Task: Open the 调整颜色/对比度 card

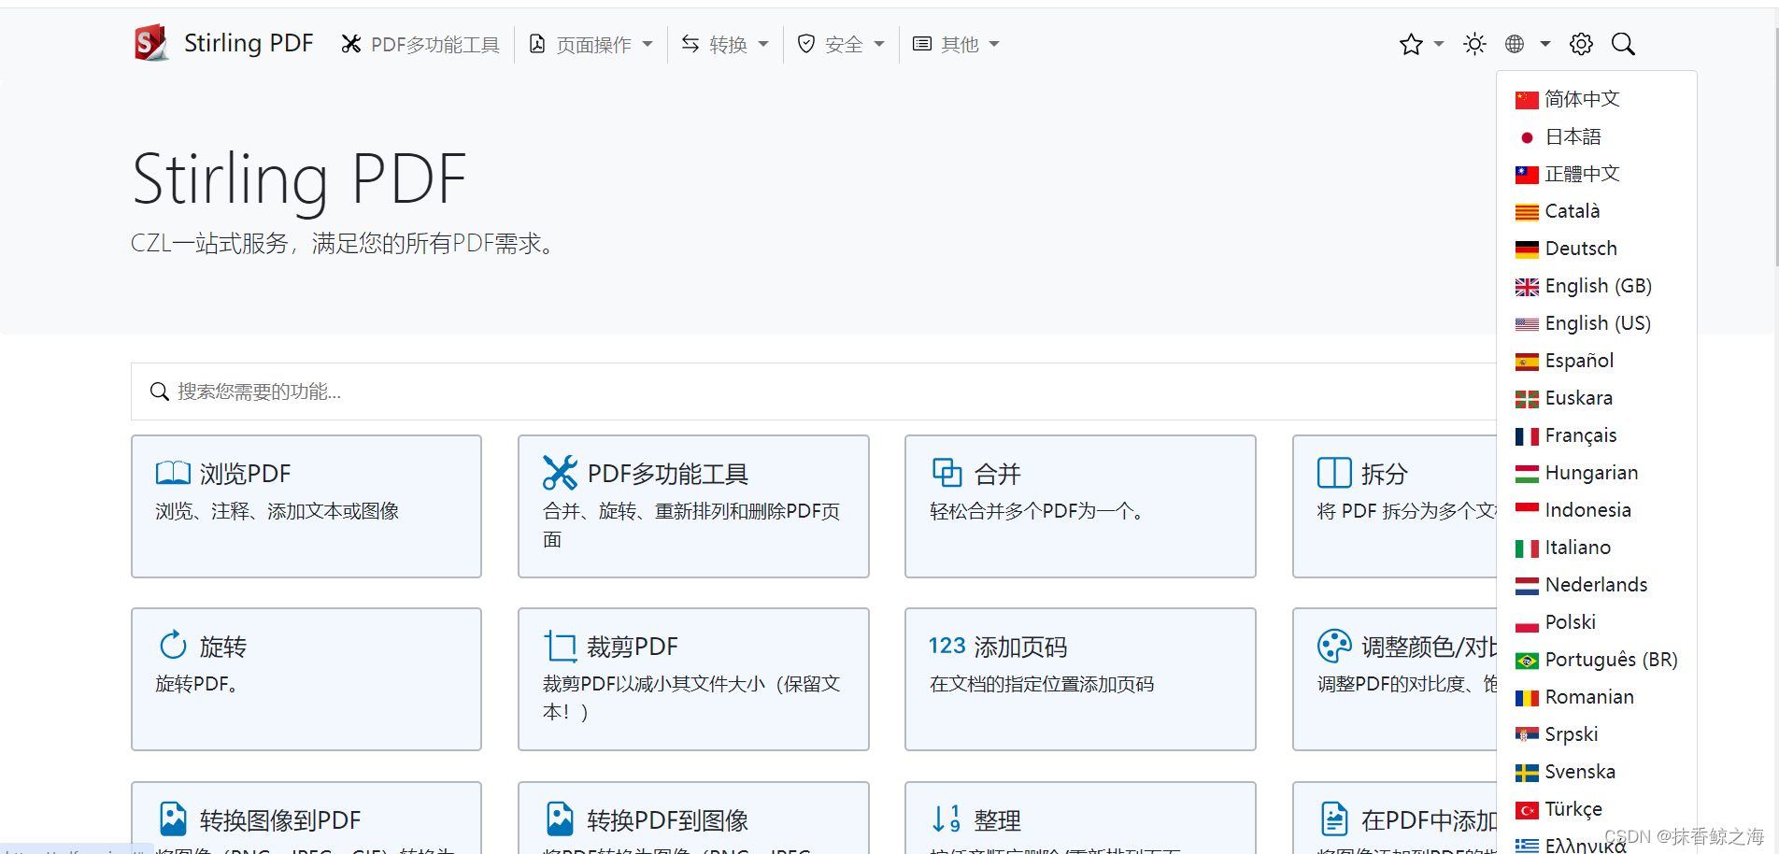Action: 1395,679
